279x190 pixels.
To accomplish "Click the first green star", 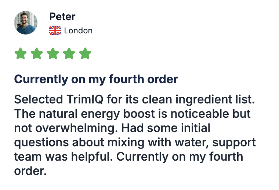I will click(x=21, y=54).
